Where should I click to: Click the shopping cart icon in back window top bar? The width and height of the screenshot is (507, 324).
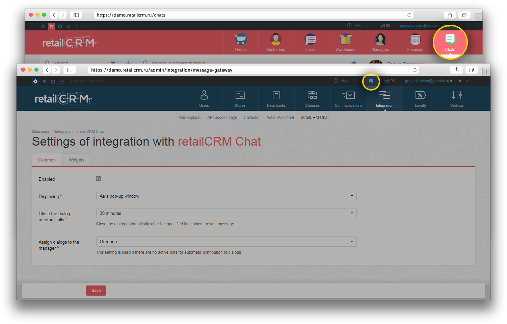(51, 26)
